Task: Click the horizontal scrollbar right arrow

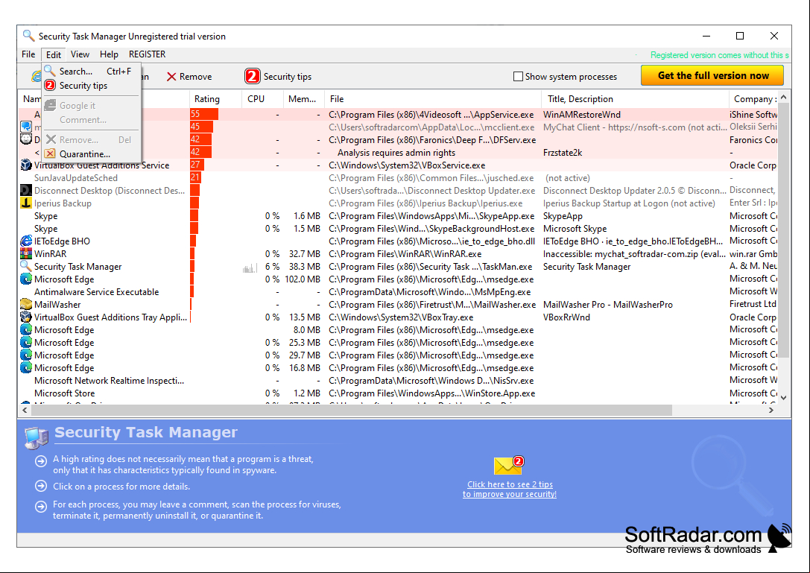Action: (771, 410)
